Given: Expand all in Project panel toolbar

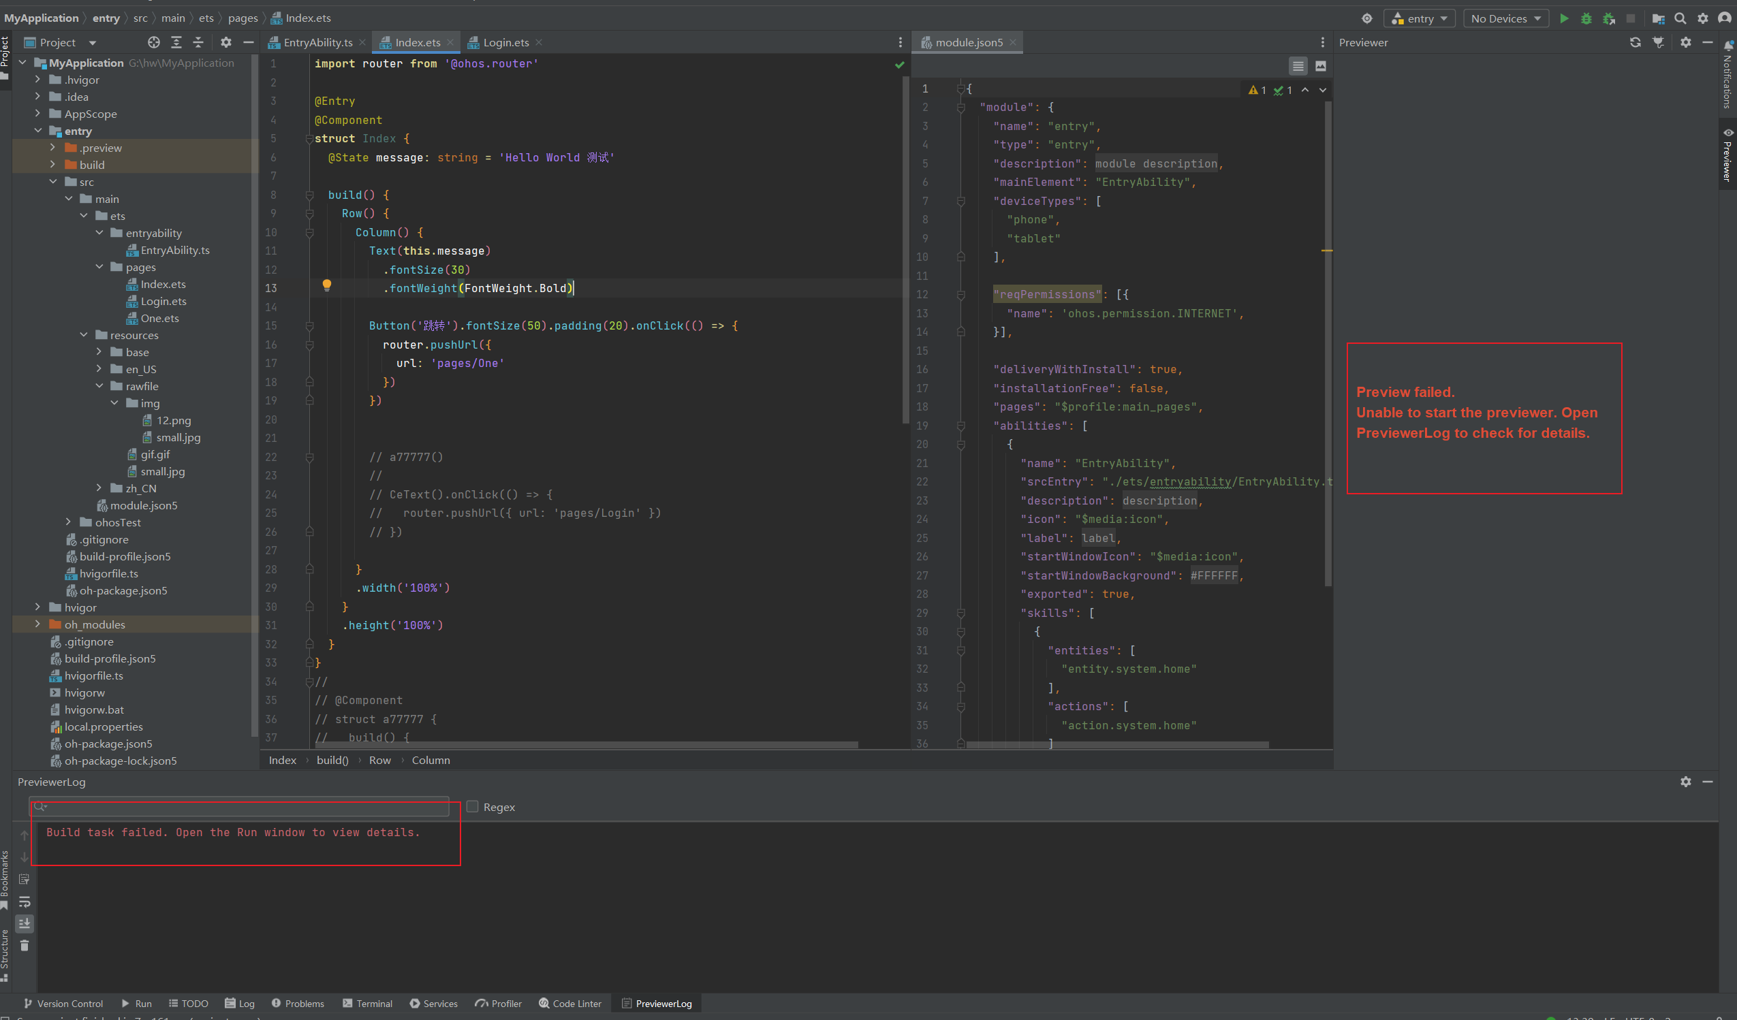Looking at the screenshot, I should pos(176,43).
